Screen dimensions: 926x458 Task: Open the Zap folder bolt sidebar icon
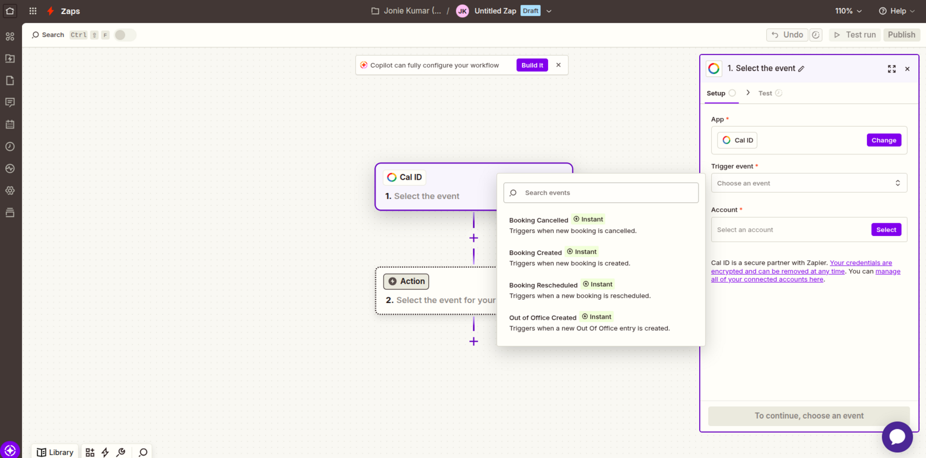10,58
